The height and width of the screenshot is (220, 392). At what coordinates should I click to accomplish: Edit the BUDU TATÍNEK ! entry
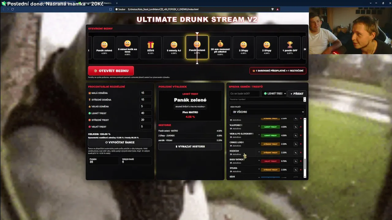click(x=296, y=161)
